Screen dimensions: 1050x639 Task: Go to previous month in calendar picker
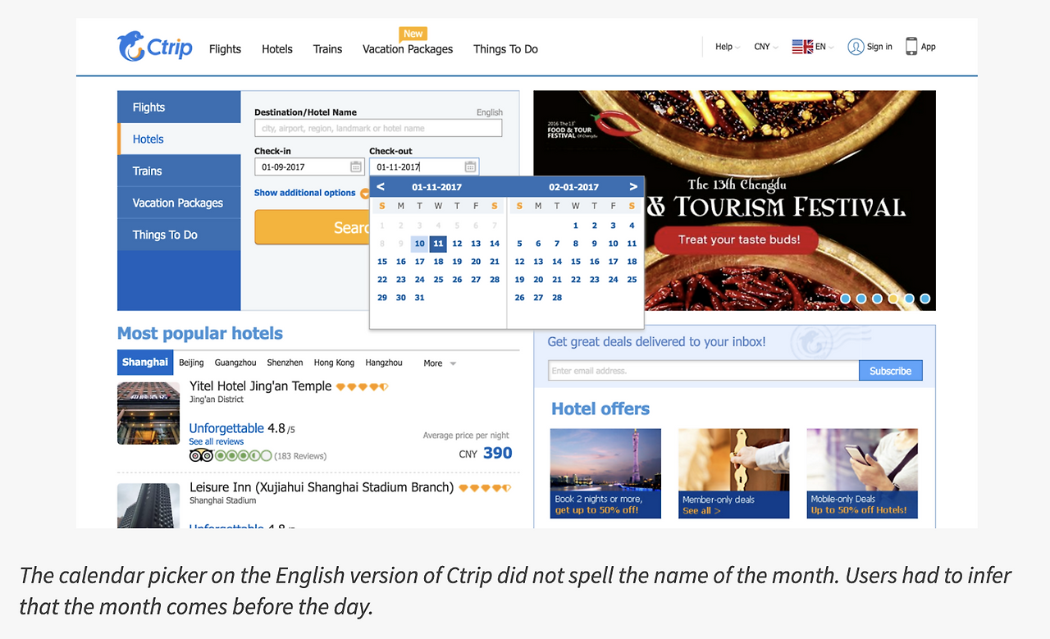pos(381,187)
